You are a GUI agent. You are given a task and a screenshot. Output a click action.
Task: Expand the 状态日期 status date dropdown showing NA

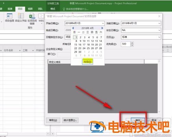point(159,30)
